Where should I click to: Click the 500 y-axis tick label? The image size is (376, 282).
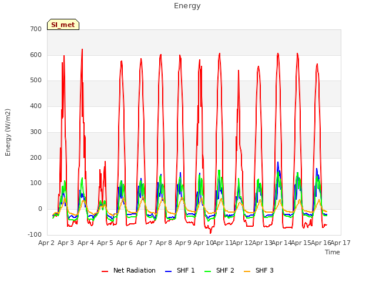(36, 80)
